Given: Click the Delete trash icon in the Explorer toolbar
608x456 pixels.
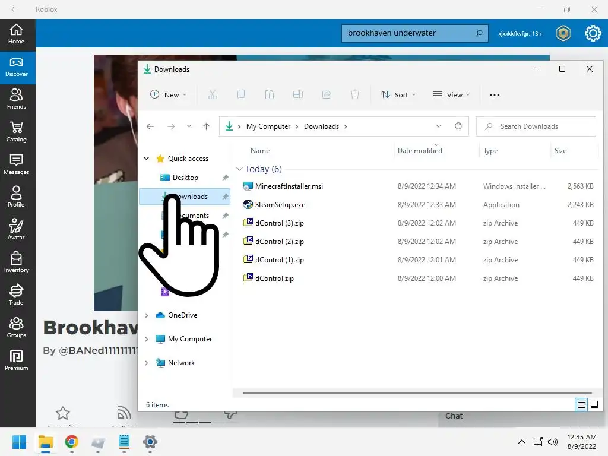Looking at the screenshot, I should 355,94.
